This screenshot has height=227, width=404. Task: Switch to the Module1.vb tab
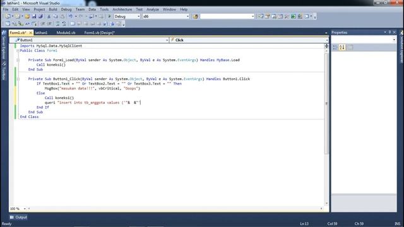(66, 33)
